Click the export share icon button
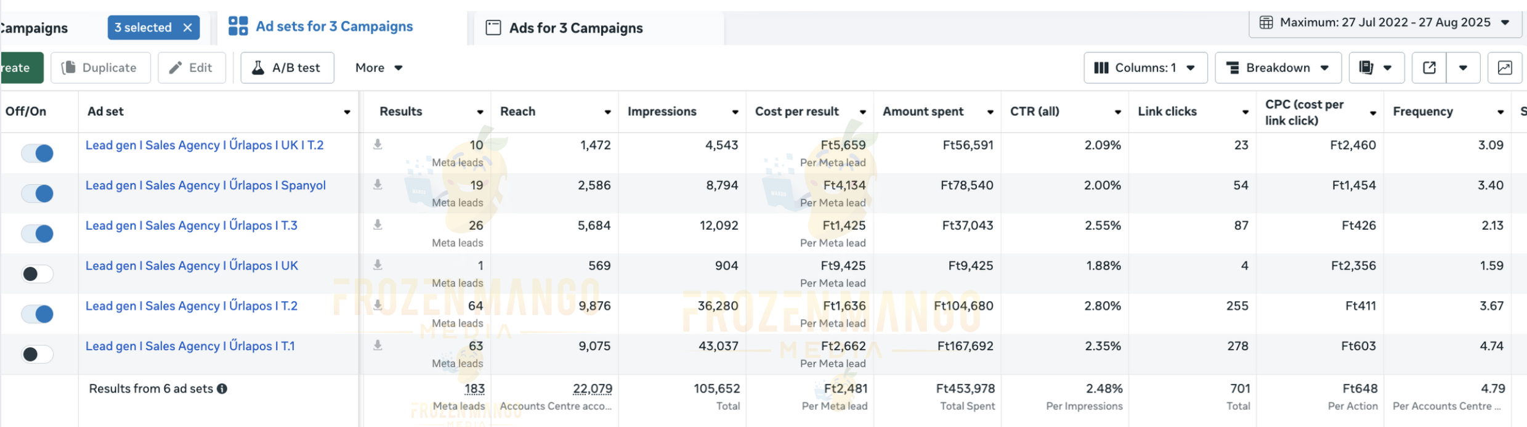Screen dimensions: 1527x427 click(1429, 68)
